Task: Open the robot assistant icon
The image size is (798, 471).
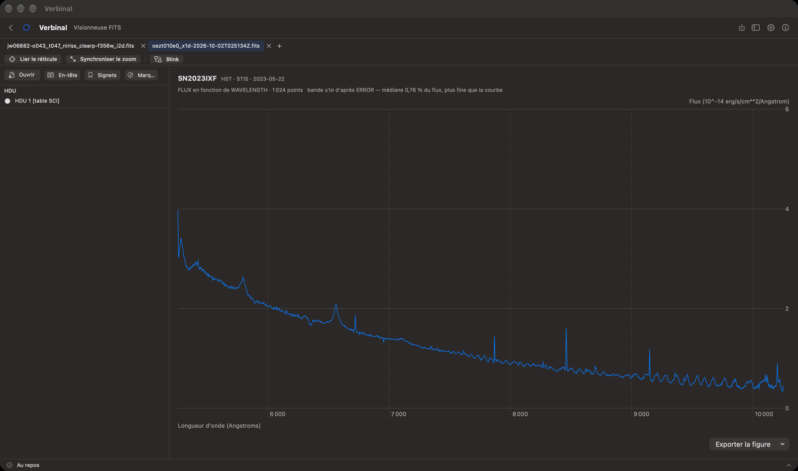Action: [x=742, y=28]
